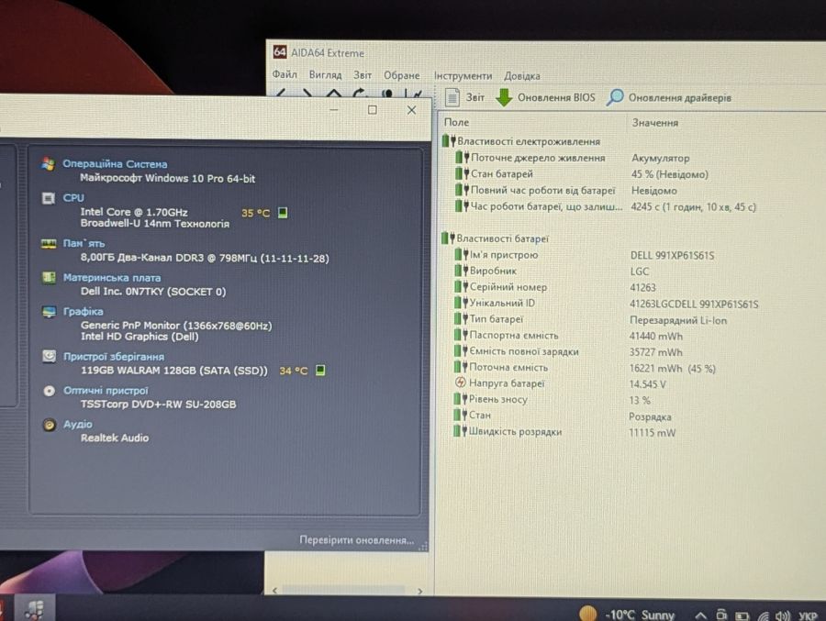Click the battery icon in system tray
Viewport: 826px width, 621px height.
(742, 615)
